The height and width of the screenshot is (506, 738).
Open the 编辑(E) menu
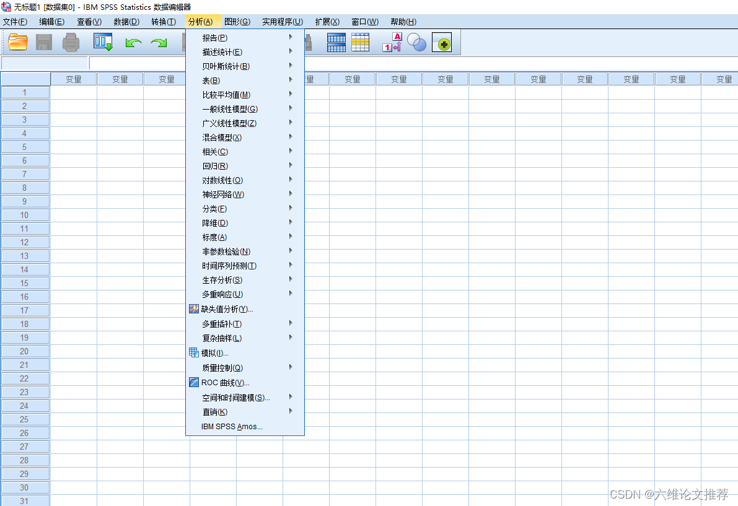[x=52, y=22]
